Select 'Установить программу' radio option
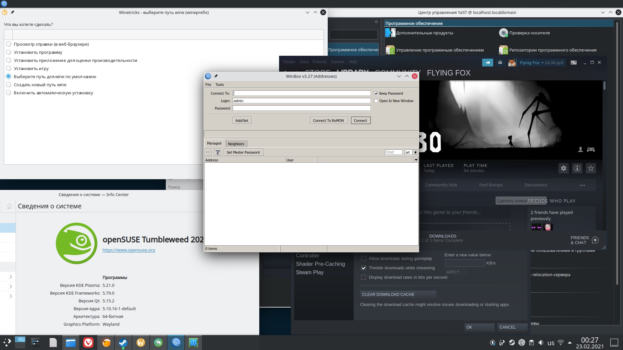The width and height of the screenshot is (623, 350). (x=9, y=52)
